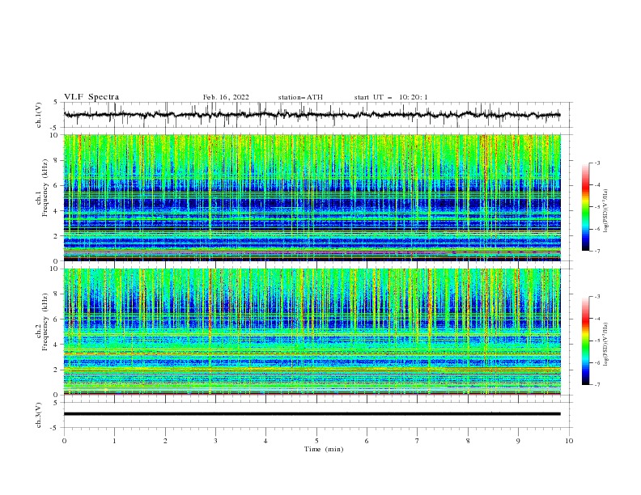Click time axis tick label '7'
The width and height of the screenshot is (641, 495).
418,441
